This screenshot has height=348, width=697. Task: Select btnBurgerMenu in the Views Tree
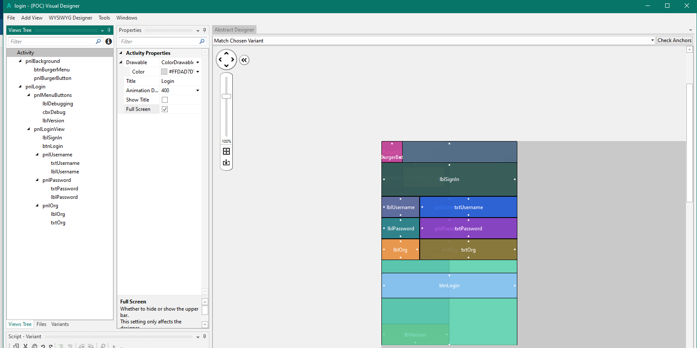point(52,70)
